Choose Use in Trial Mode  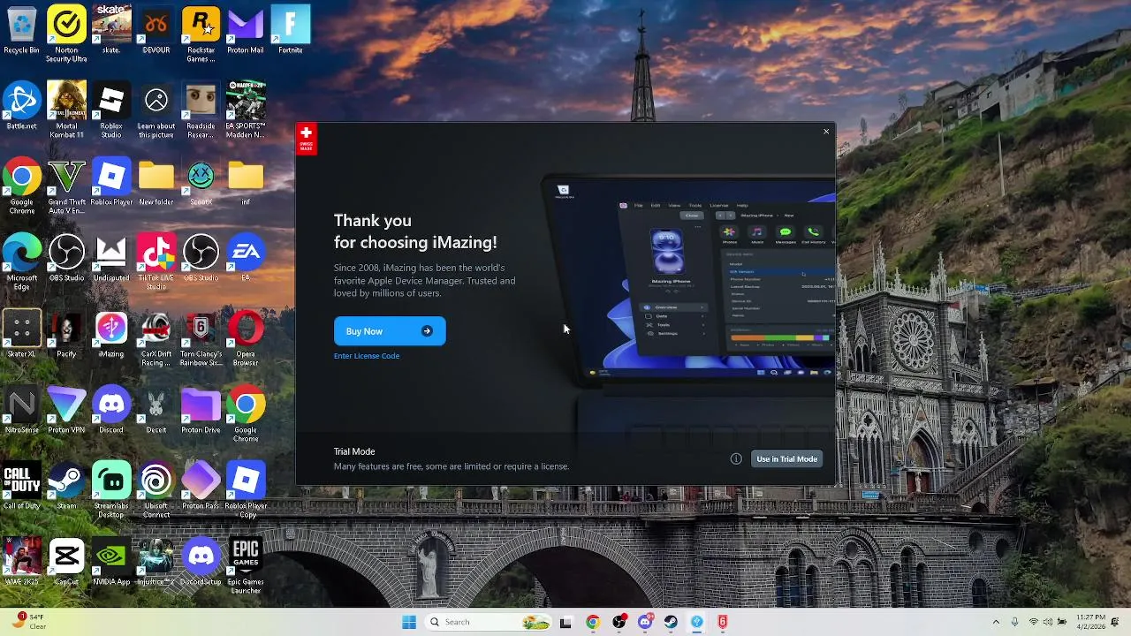coord(786,459)
